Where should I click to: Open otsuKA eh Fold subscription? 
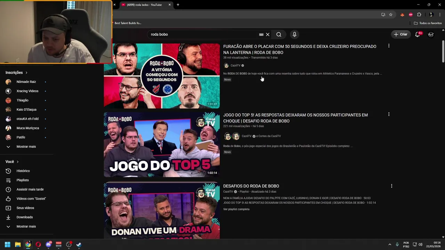(x=27, y=119)
